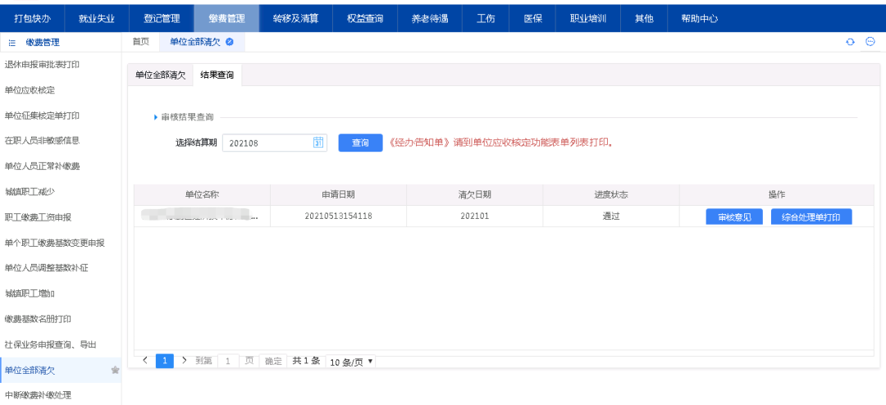Open the calendar picker for 选择结算期
Viewport: 886px width, 405px height.
318,143
